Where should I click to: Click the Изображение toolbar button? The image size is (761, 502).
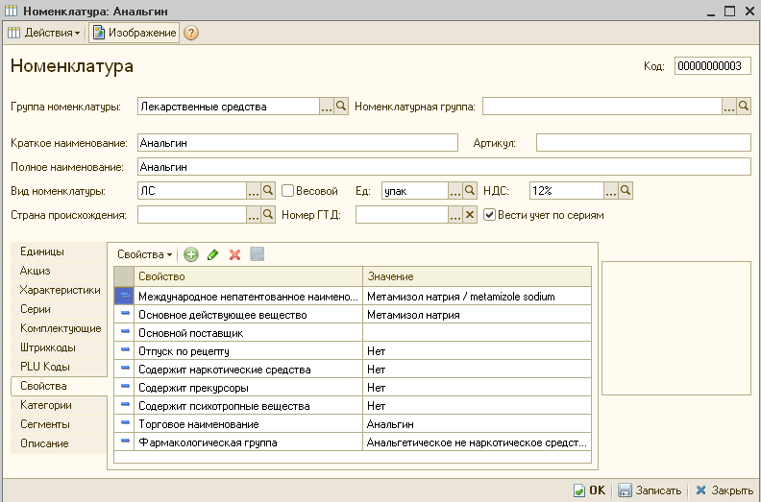[x=134, y=33]
